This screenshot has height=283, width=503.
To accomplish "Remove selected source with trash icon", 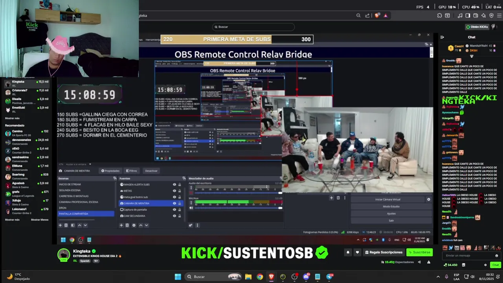I will [x=127, y=225].
